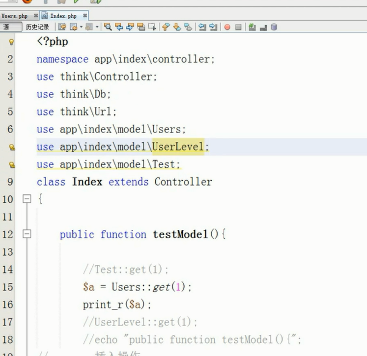Click the //echo comment on line 18
367x356 pixels.
tap(192, 340)
